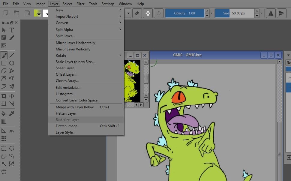Select the Dynamic Brush tool
Image resolution: width=291 pixels, height=181 pixels.
click(4, 86)
